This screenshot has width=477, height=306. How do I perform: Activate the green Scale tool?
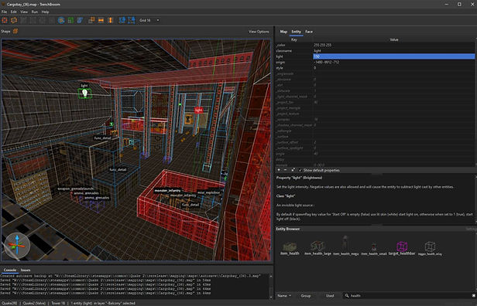[70, 20]
